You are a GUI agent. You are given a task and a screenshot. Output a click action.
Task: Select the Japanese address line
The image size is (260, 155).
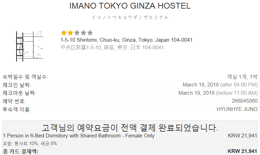click(x=112, y=48)
